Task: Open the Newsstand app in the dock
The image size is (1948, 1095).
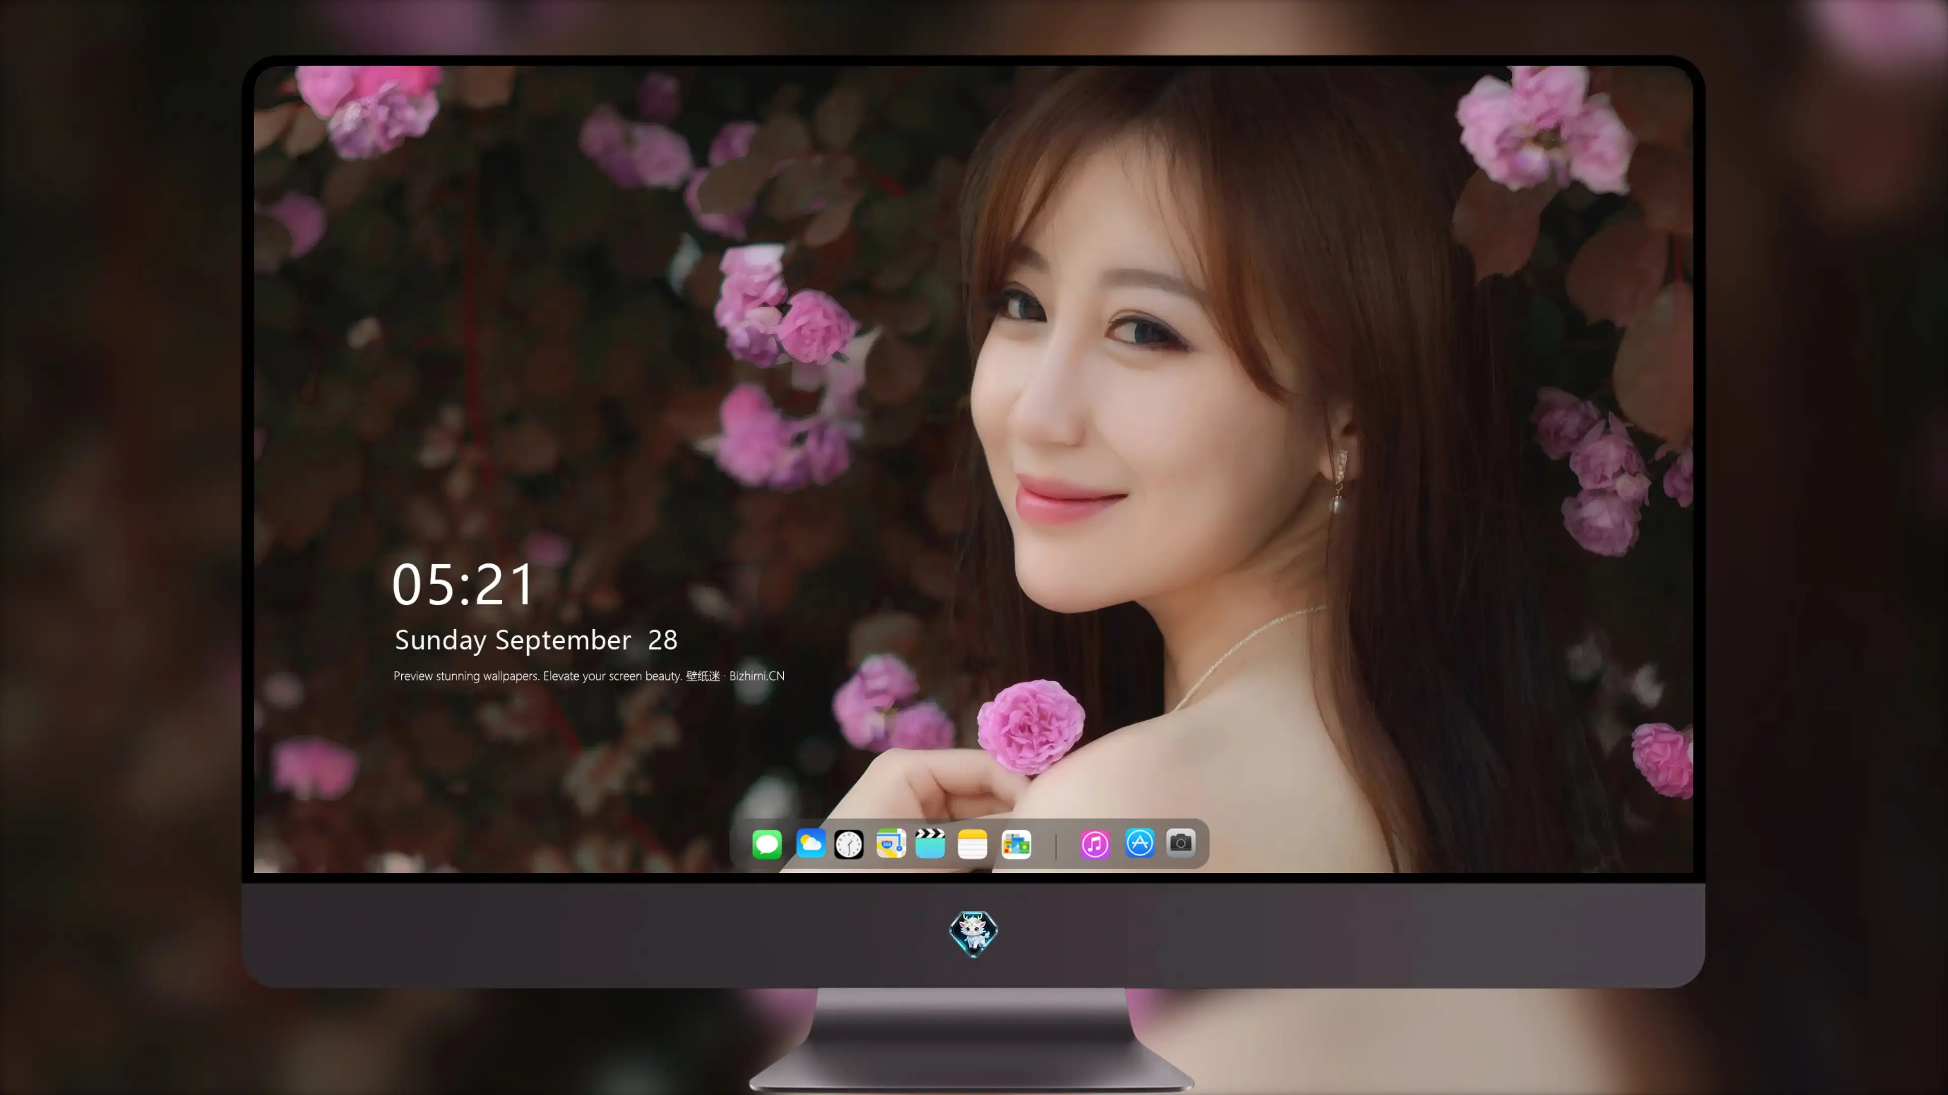Action: point(1016,844)
